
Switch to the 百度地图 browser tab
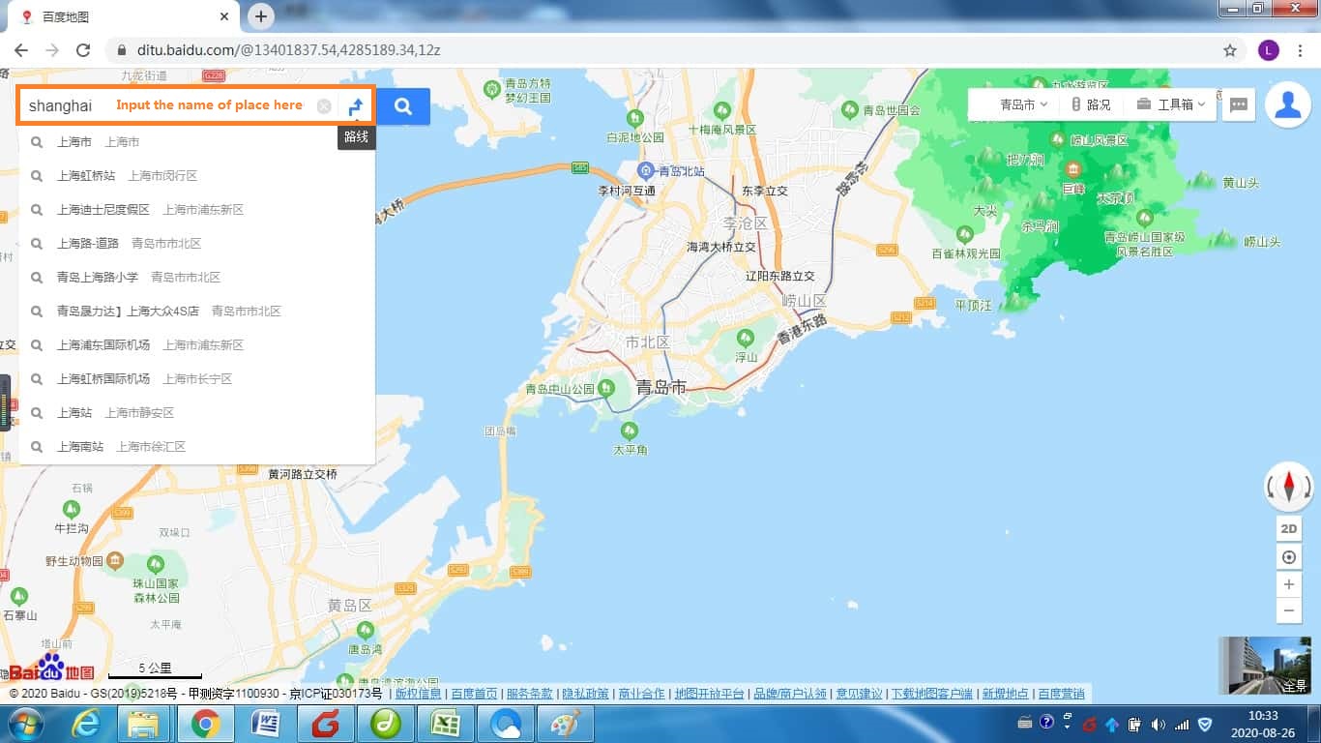pyautogui.click(x=124, y=17)
